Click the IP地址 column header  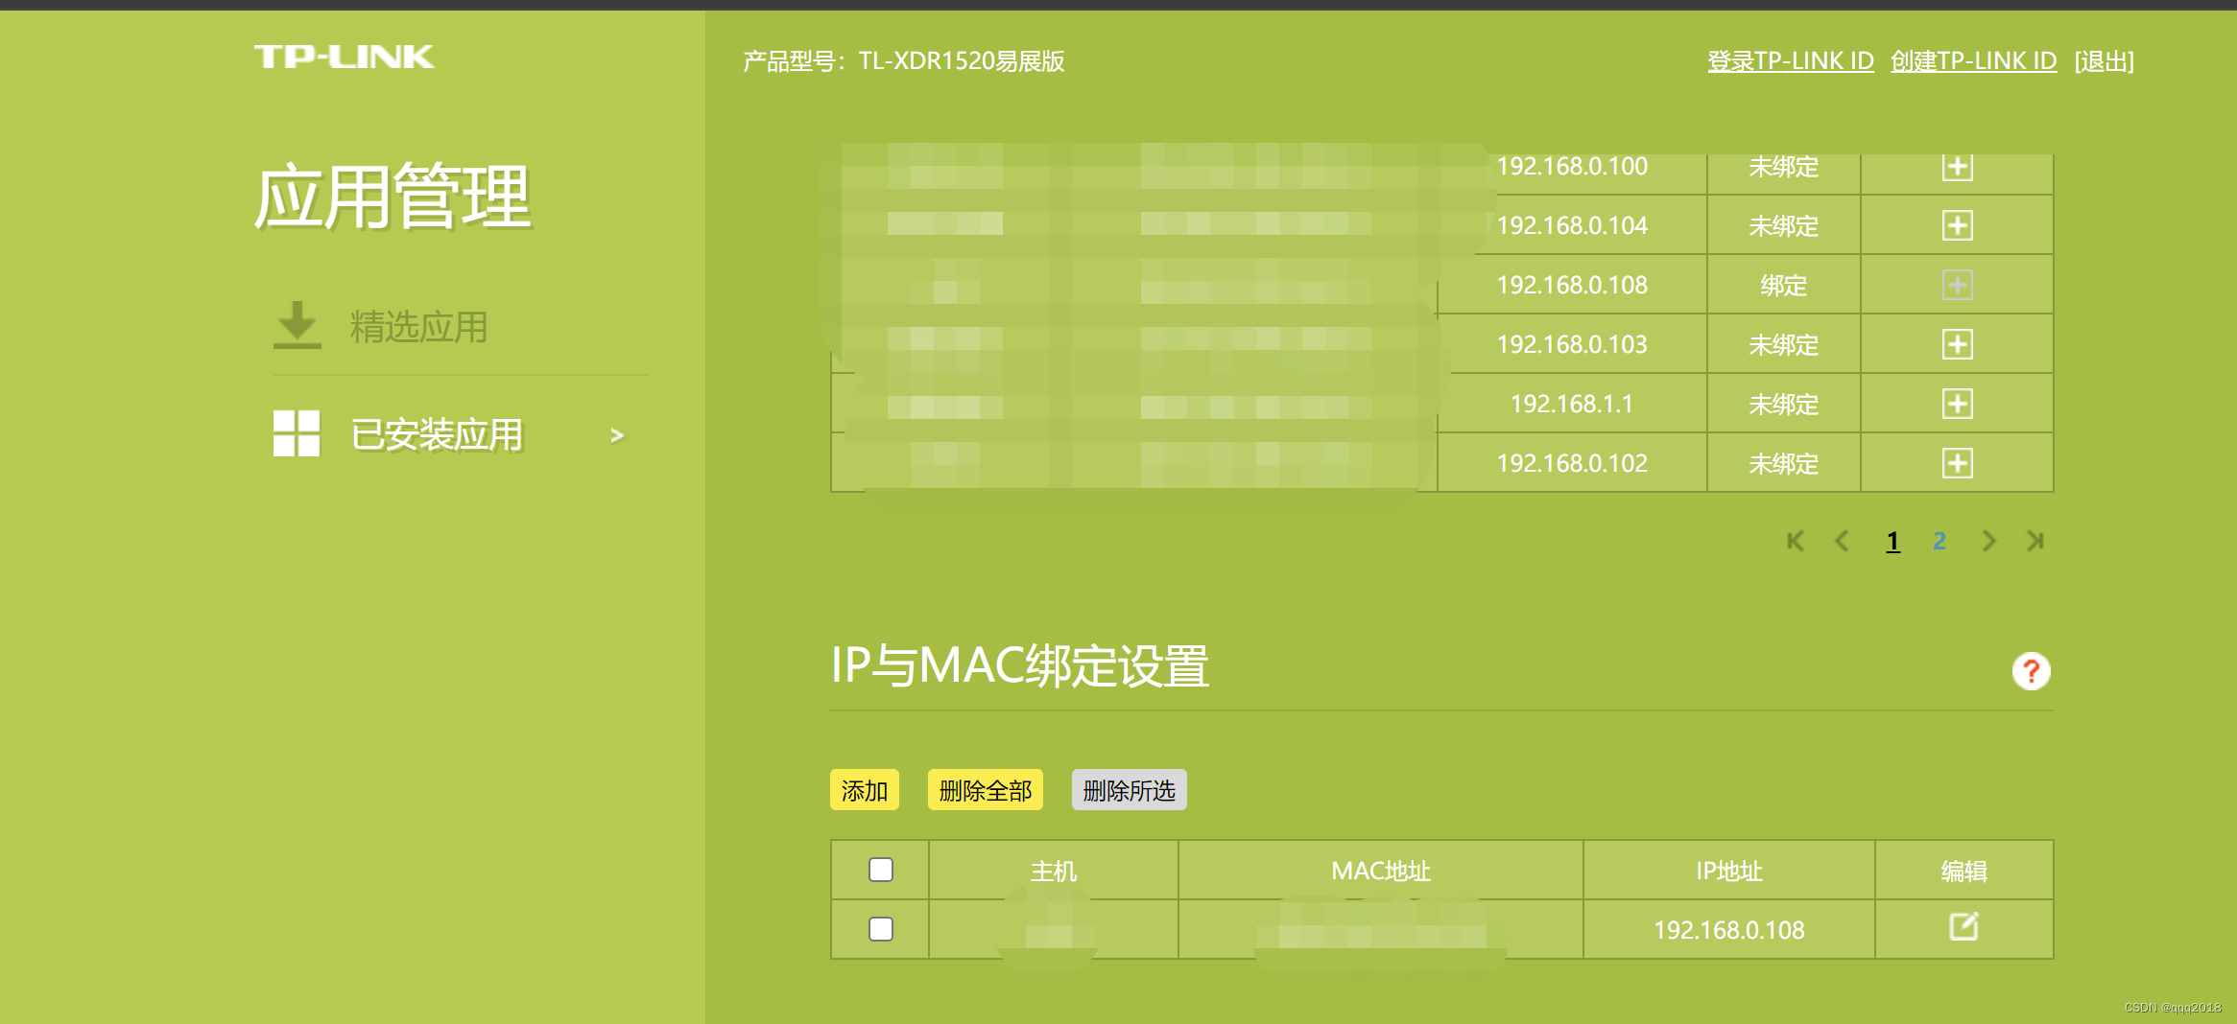coord(1729,871)
